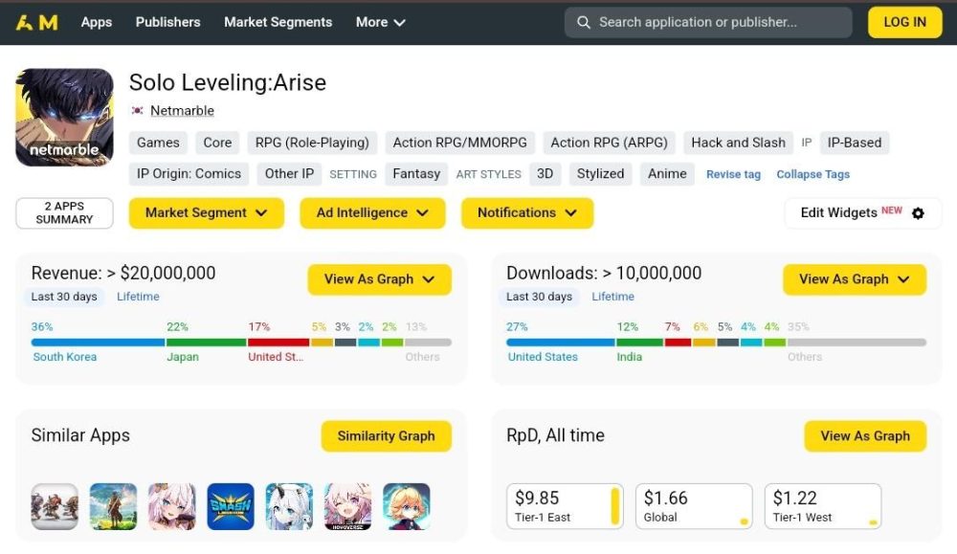Image resolution: width=957 pixels, height=554 pixels.
Task: Switch Revenue to Lifetime view
Action: coord(138,297)
